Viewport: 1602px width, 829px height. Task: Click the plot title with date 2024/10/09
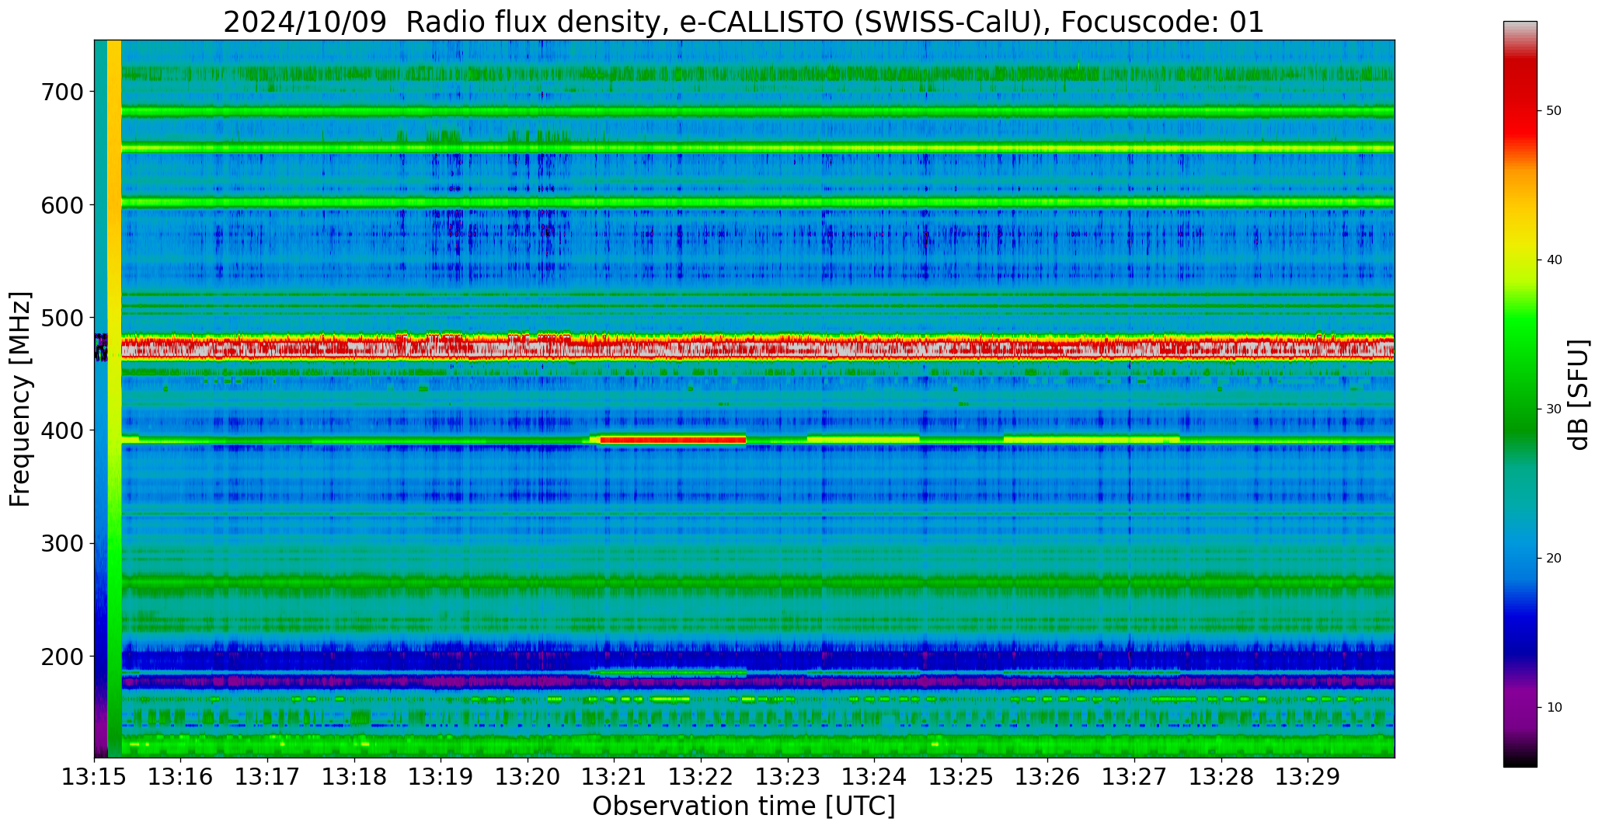(744, 22)
